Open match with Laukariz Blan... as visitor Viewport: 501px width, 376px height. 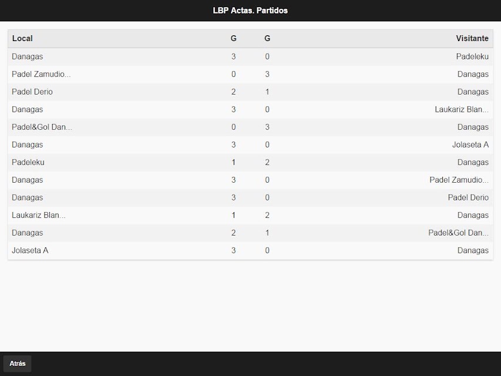pos(250,109)
